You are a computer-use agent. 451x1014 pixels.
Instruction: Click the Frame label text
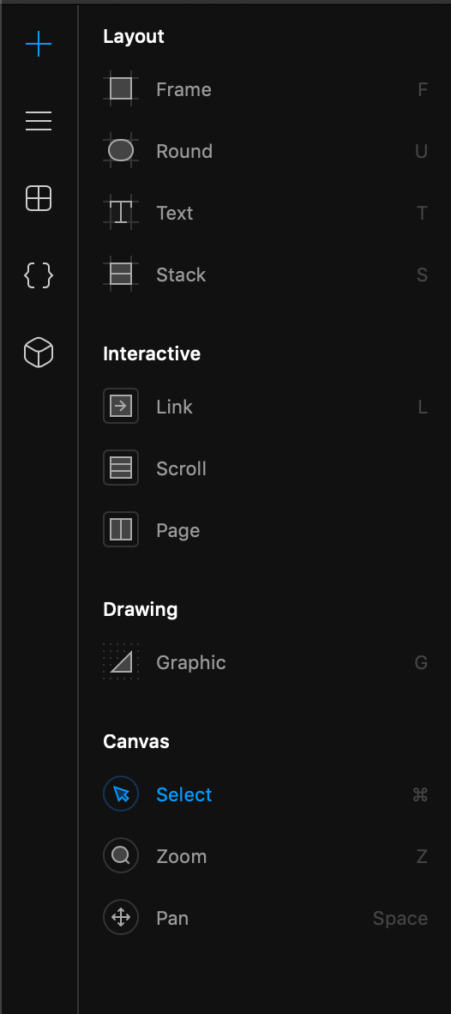[183, 89]
